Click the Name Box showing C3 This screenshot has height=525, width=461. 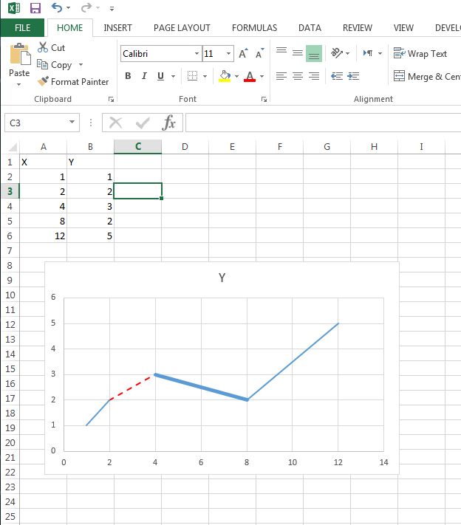tap(36, 123)
